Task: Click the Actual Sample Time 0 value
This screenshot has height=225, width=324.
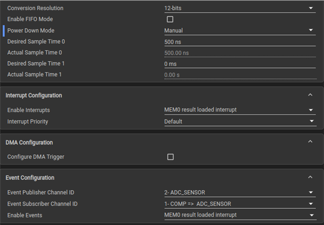Action: tap(177, 53)
